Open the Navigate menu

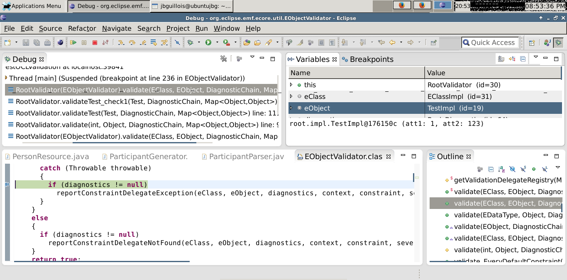click(116, 28)
